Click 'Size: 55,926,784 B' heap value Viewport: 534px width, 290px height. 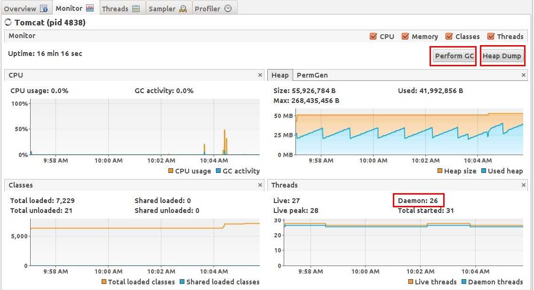coord(304,91)
